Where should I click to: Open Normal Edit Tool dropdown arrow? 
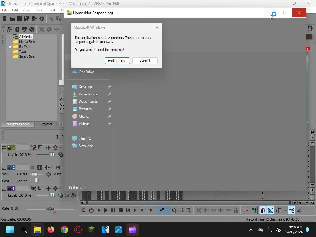[x=168, y=210]
